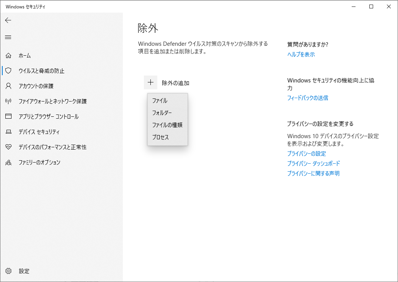This screenshot has width=398, height=282.
Task: Click the app and browser control icon
Action: click(x=8, y=116)
